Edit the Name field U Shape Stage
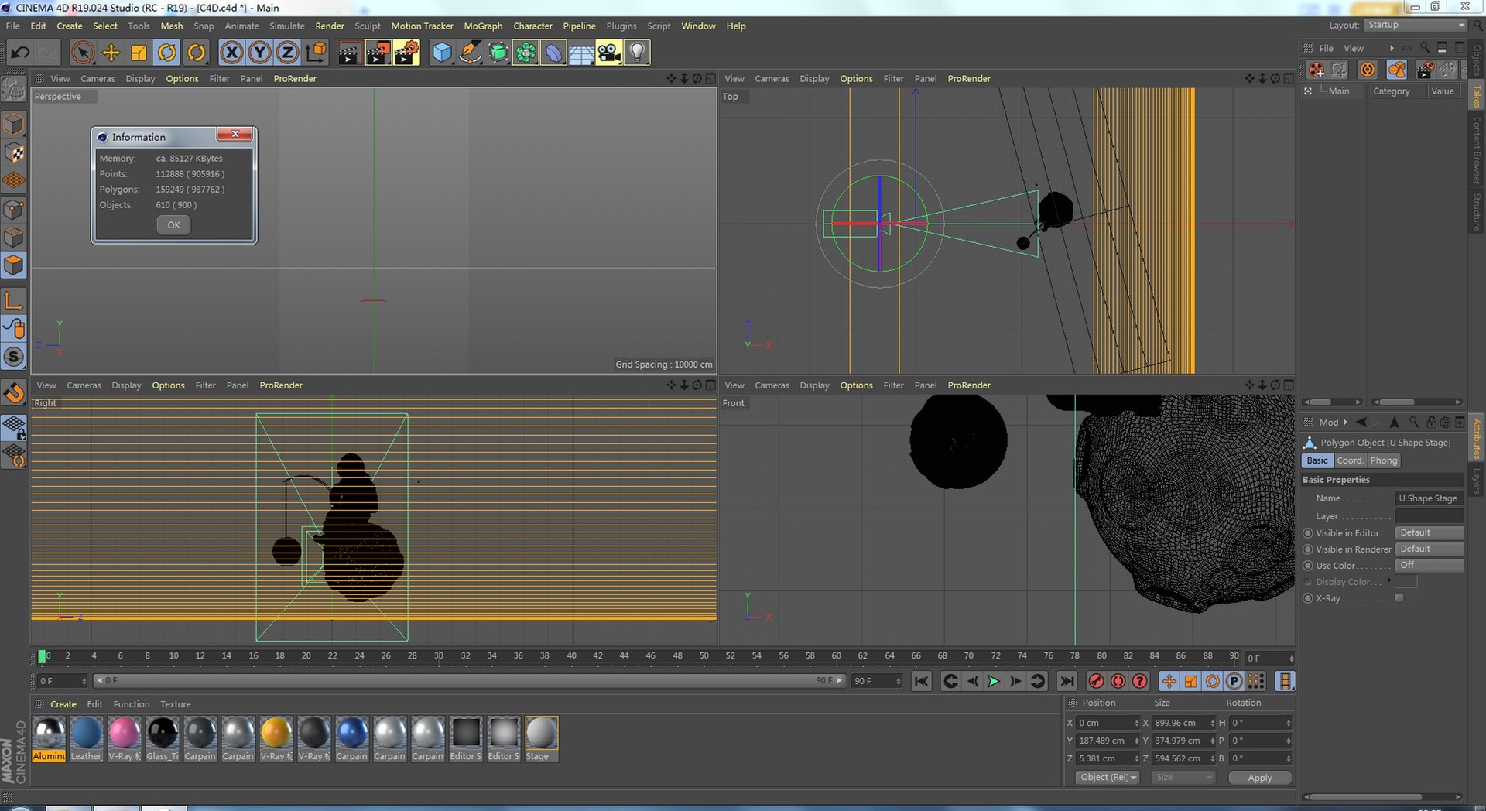The image size is (1486, 811). [x=1430, y=498]
